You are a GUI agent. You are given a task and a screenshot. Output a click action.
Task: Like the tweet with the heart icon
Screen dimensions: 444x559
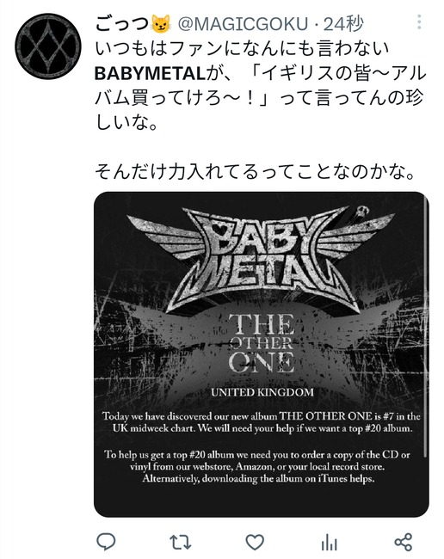tap(255, 543)
